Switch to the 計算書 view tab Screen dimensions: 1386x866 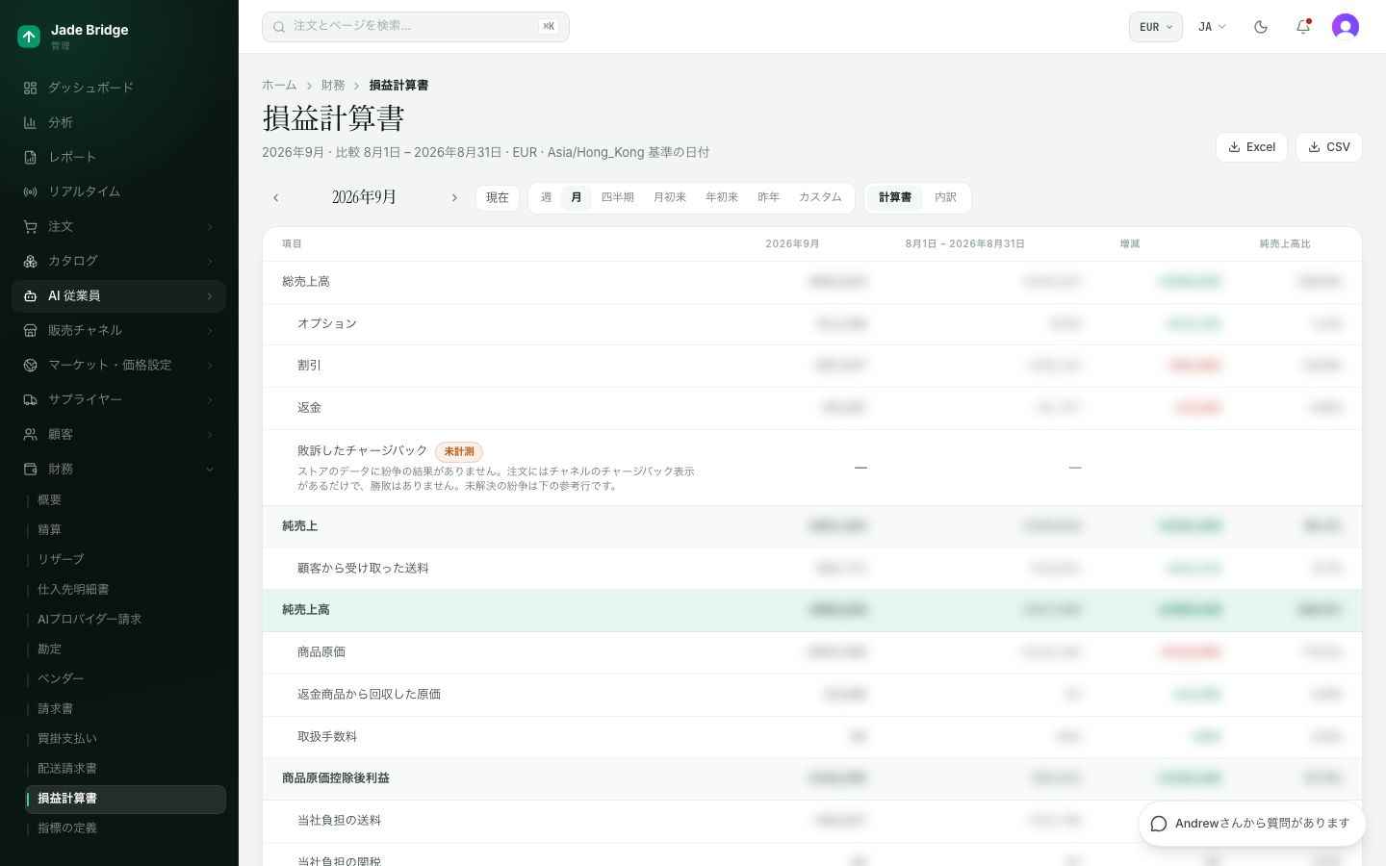click(895, 197)
